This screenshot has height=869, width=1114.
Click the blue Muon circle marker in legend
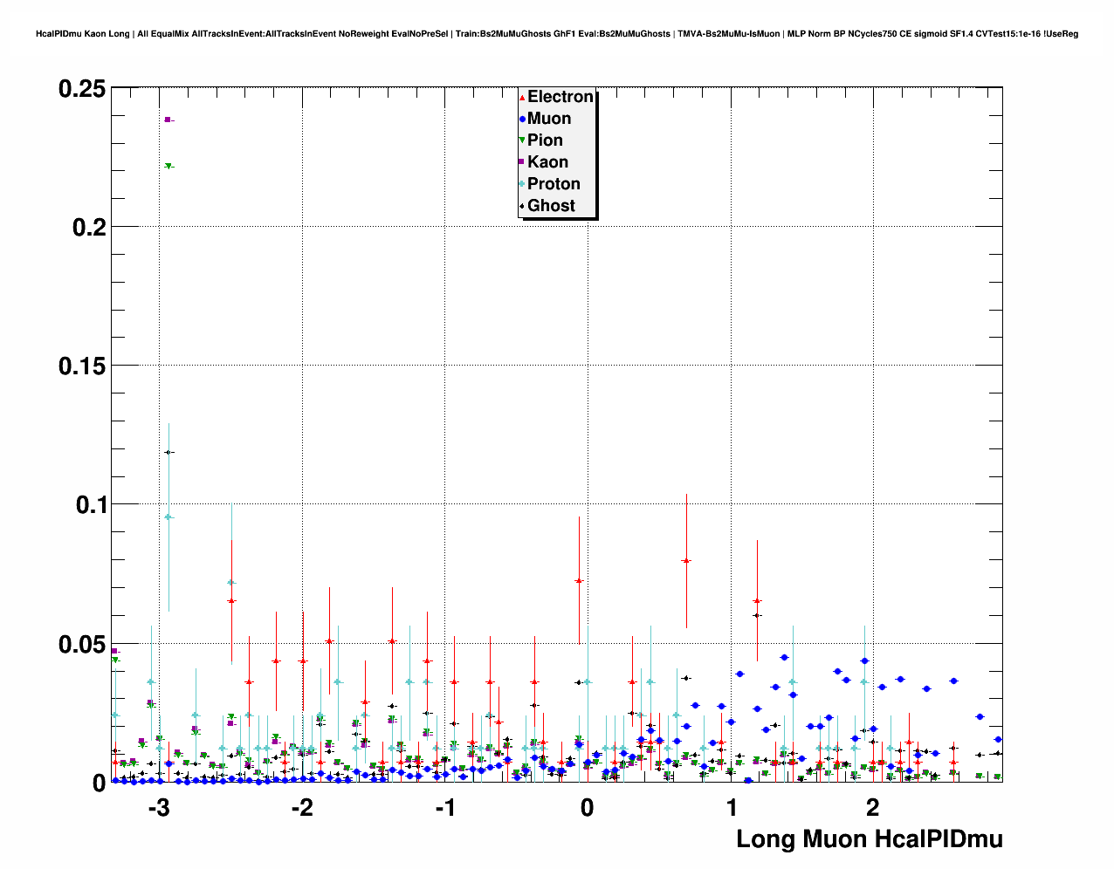[x=522, y=119]
